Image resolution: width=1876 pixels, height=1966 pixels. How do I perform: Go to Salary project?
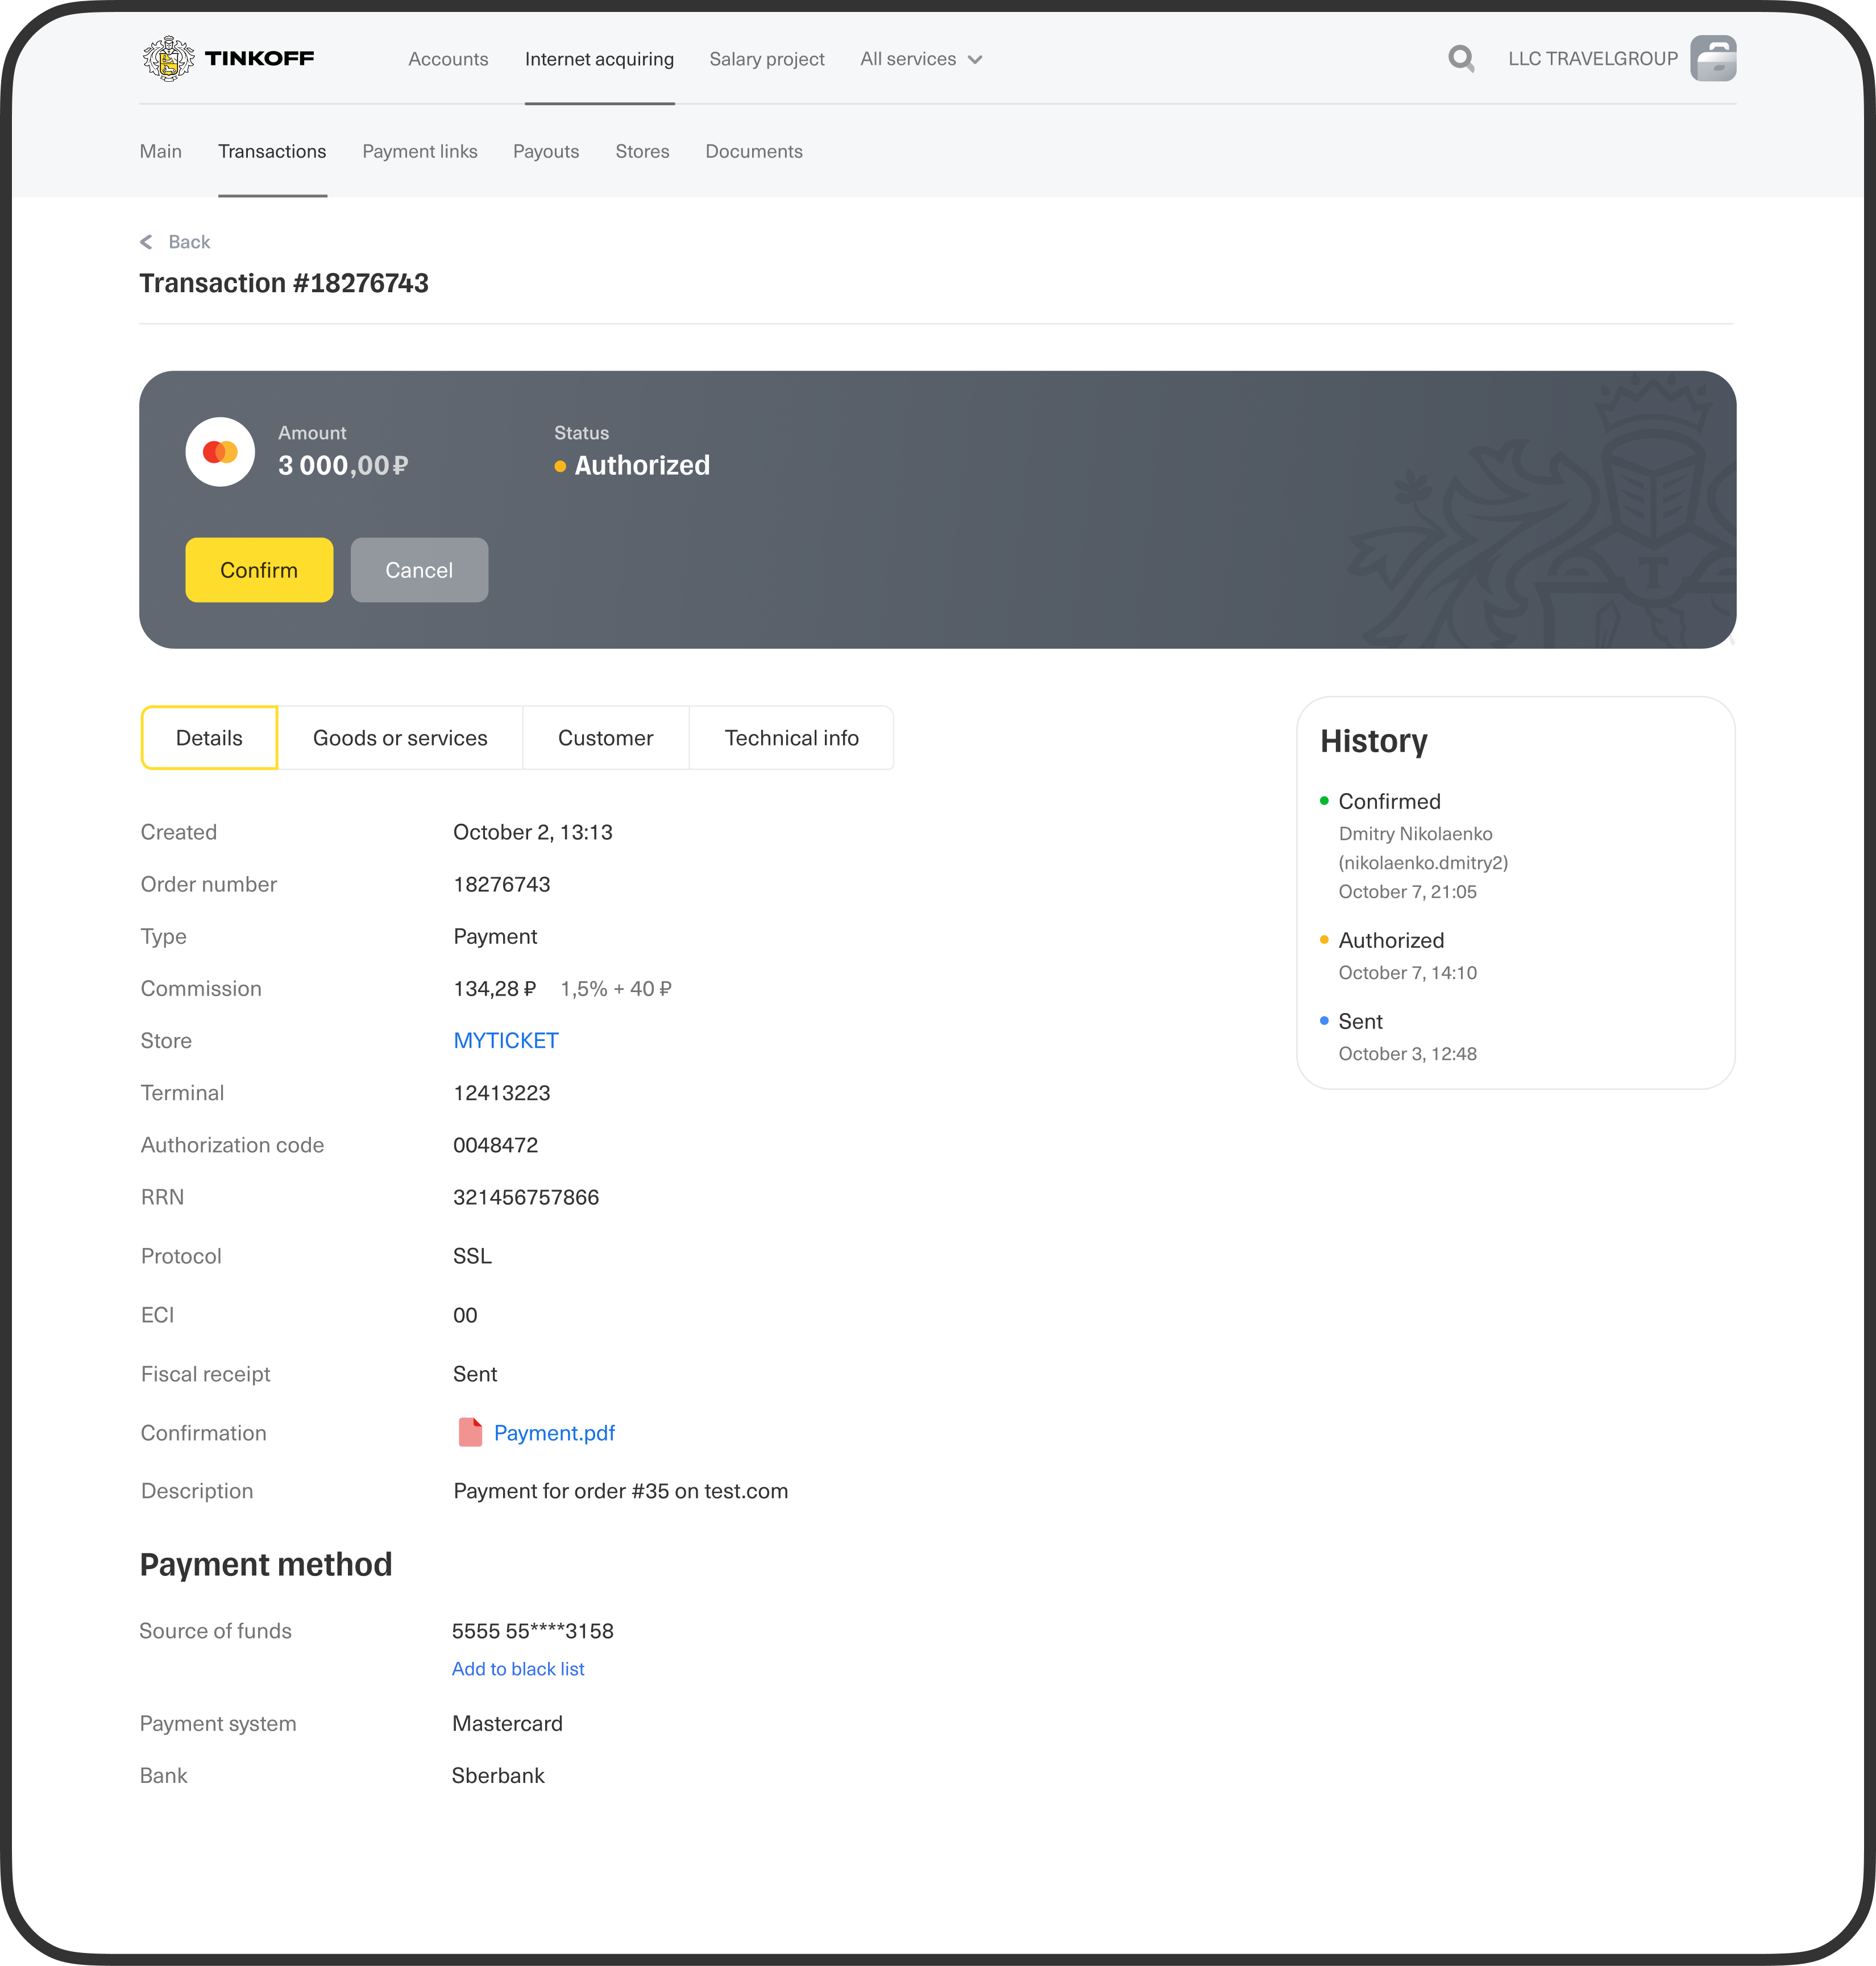(x=767, y=59)
